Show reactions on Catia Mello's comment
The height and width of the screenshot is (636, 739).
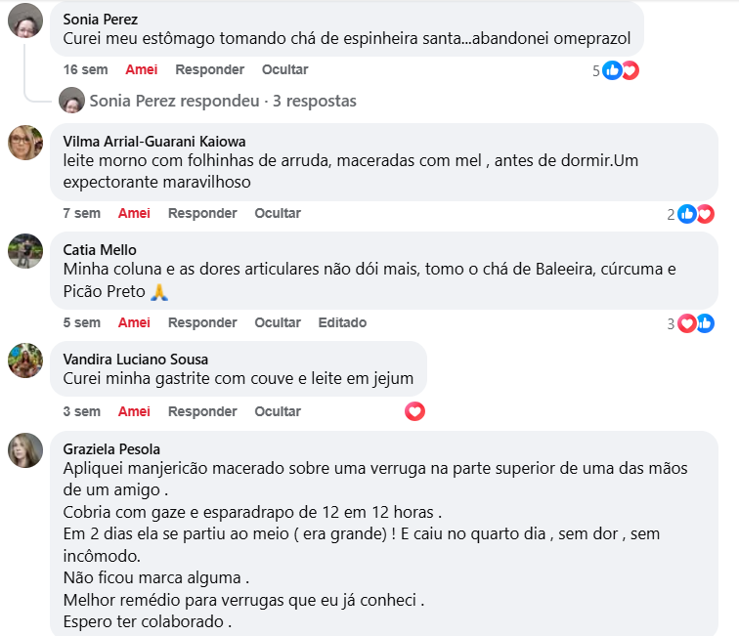[x=695, y=323]
